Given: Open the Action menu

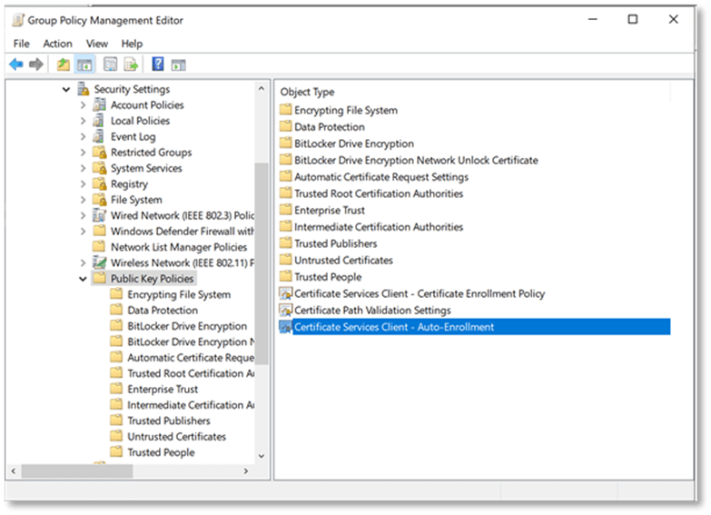Looking at the screenshot, I should [x=57, y=44].
